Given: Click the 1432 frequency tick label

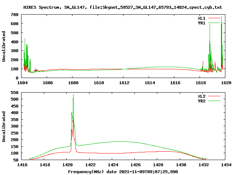Looking at the screenshot, I should pos(204,165).
